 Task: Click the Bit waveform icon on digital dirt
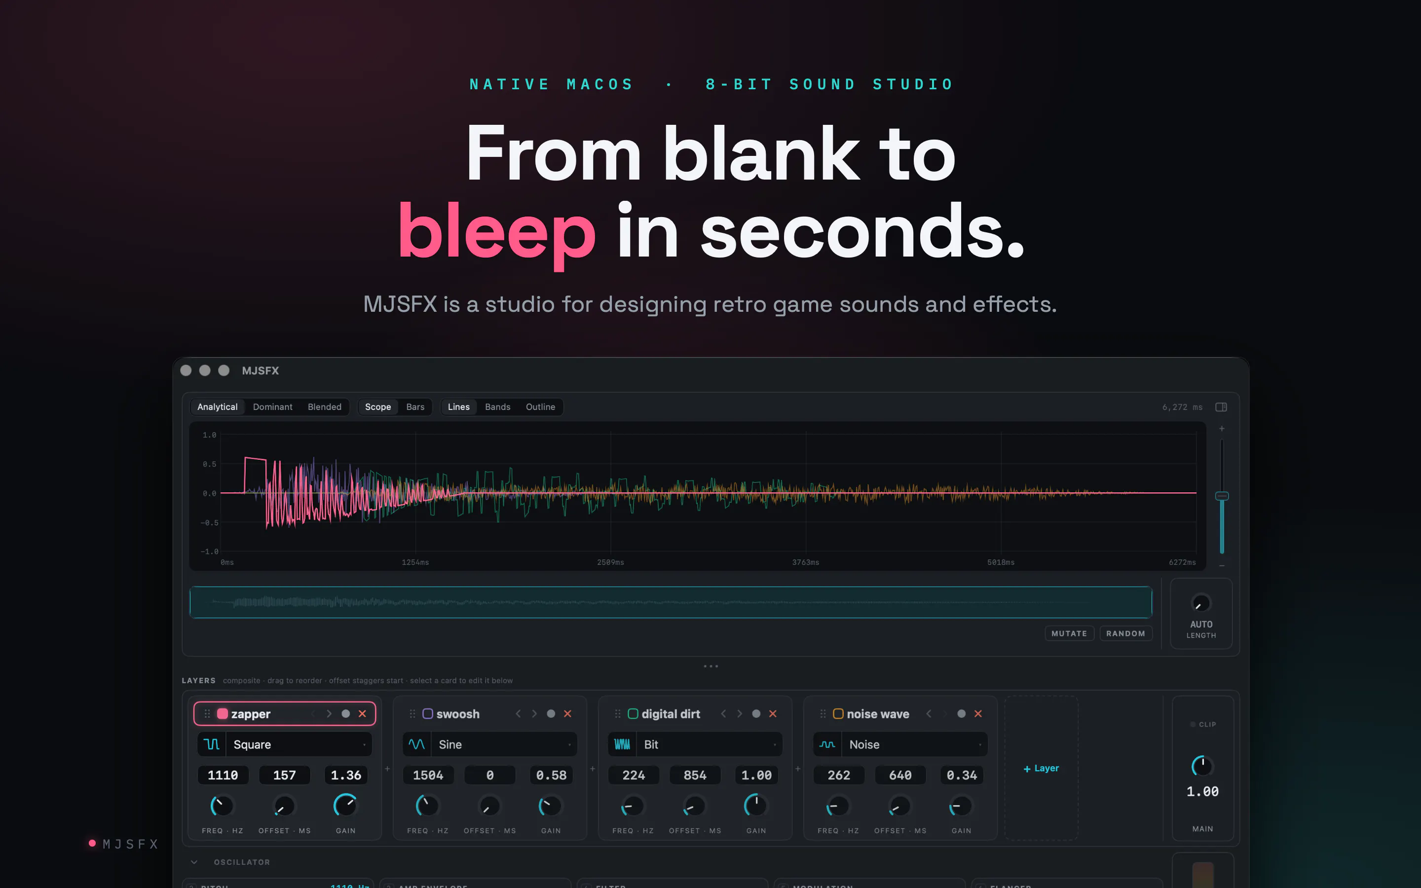coord(622,744)
